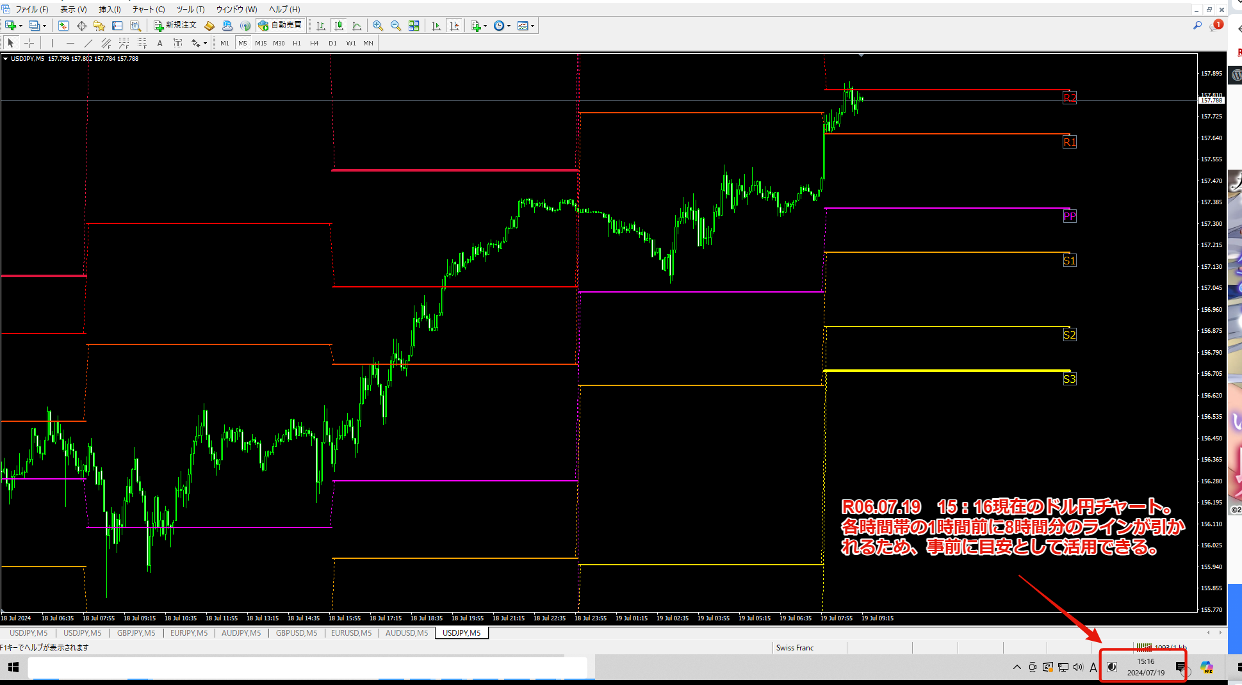Tile chart windows with the grid icon

[414, 26]
